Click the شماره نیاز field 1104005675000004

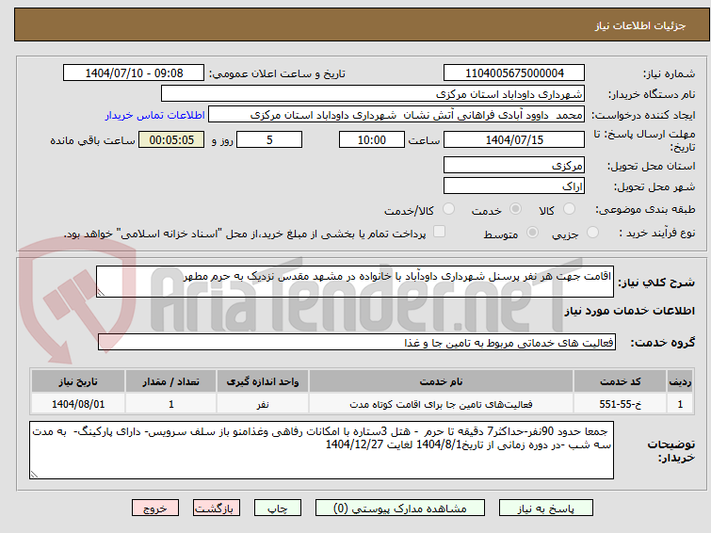(x=514, y=73)
